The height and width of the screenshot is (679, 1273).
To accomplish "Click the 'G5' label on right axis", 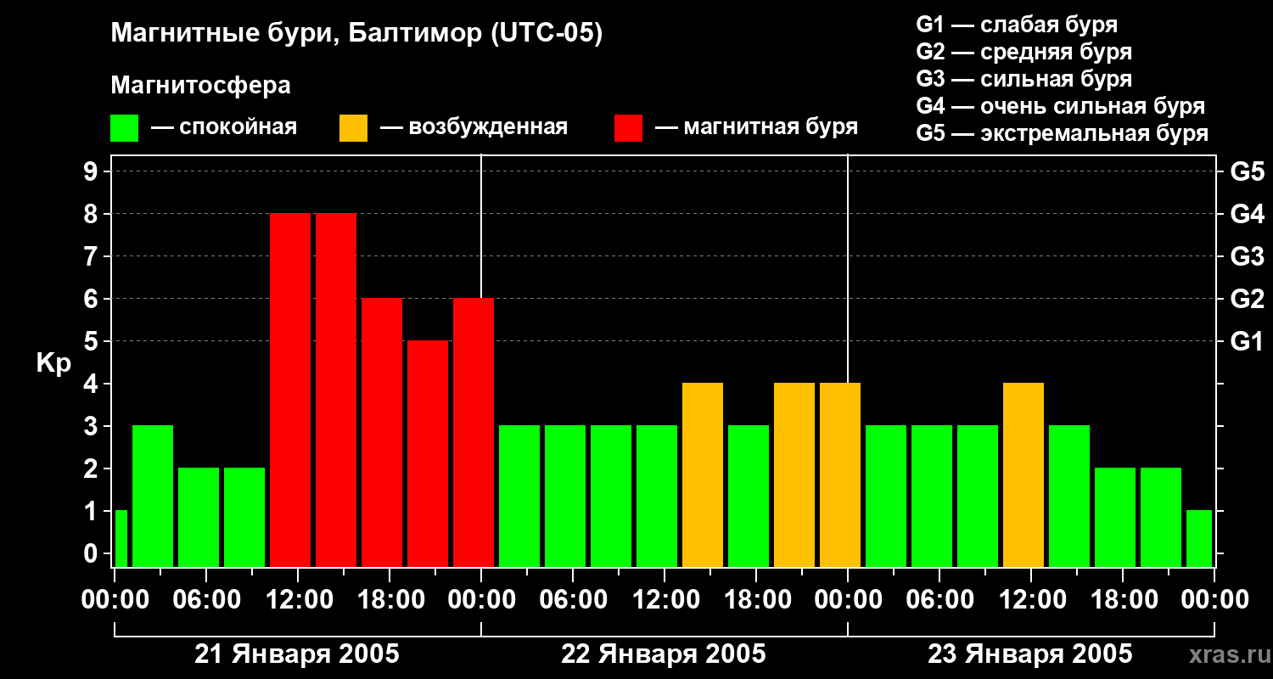I will [1247, 171].
